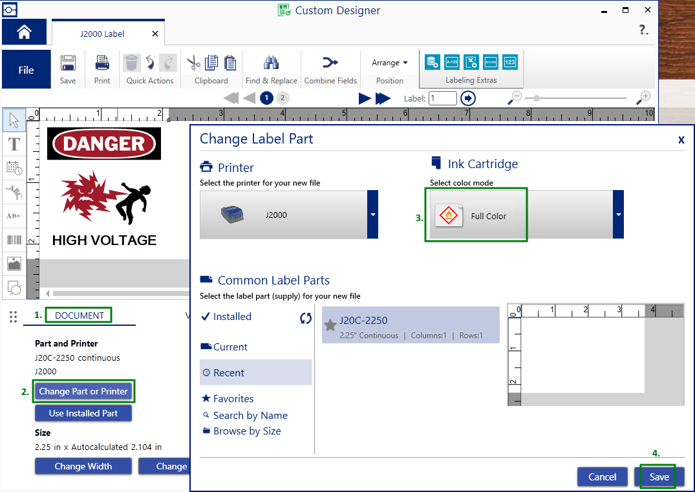This screenshot has height=492, width=695.
Task: Select the curved text tool
Action: (x=14, y=192)
